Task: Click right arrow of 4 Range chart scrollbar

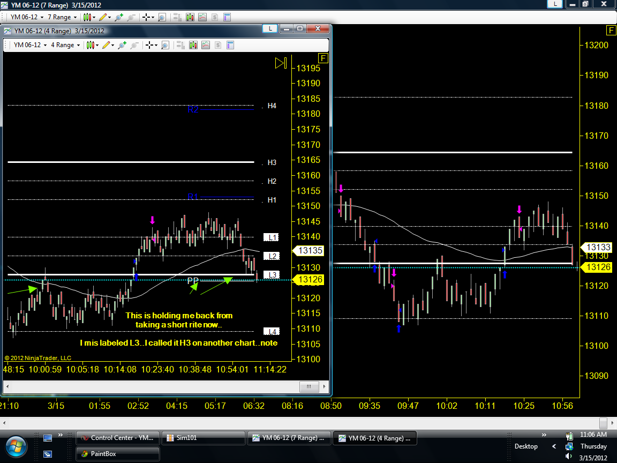Action: tap(324, 386)
